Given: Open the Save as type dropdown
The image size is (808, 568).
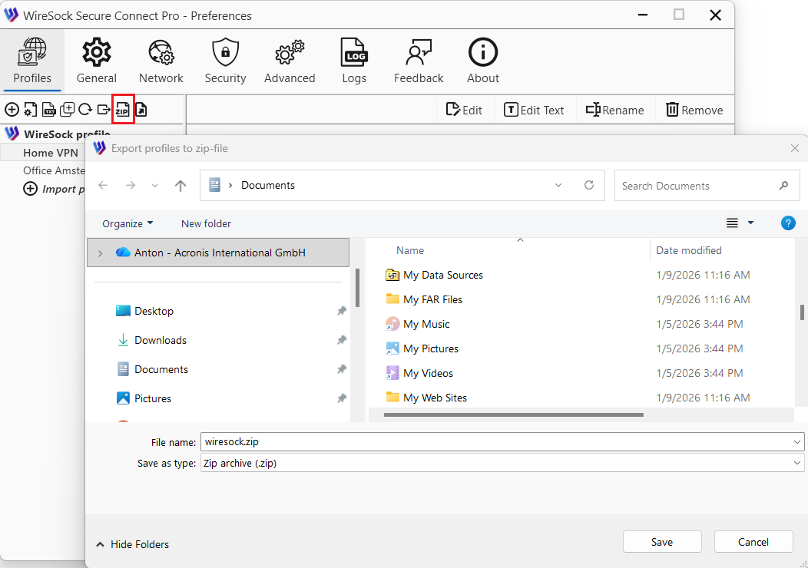Looking at the screenshot, I should 797,463.
